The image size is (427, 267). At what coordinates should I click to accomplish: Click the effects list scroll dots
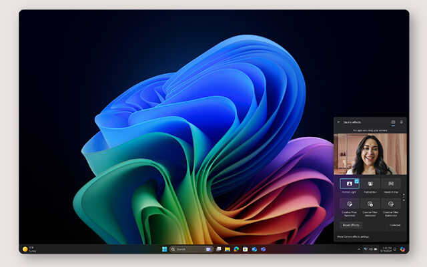[402, 198]
